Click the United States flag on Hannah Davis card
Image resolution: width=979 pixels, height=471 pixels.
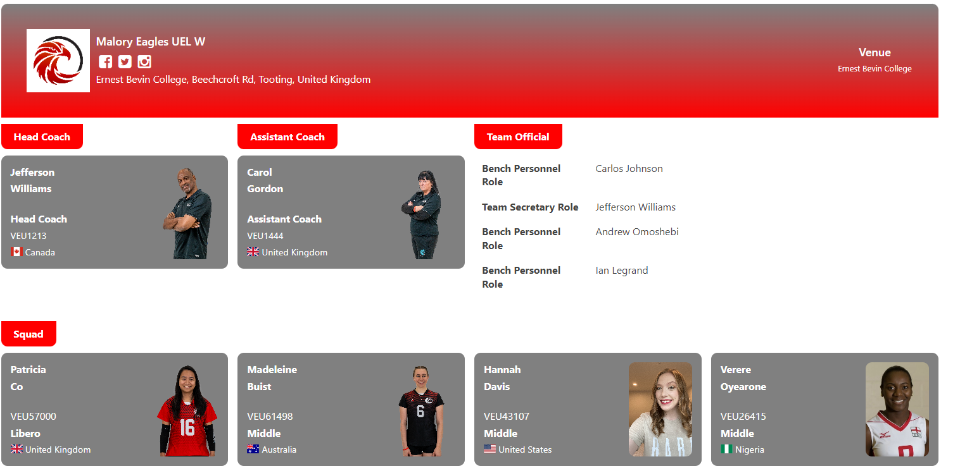pyautogui.click(x=490, y=449)
